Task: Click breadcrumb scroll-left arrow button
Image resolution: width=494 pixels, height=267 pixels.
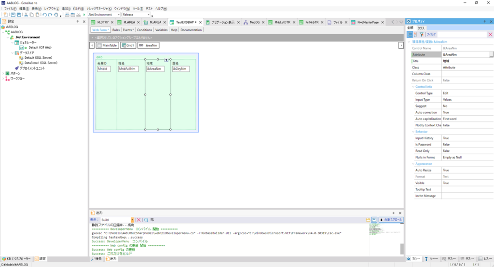Action: click(92, 45)
